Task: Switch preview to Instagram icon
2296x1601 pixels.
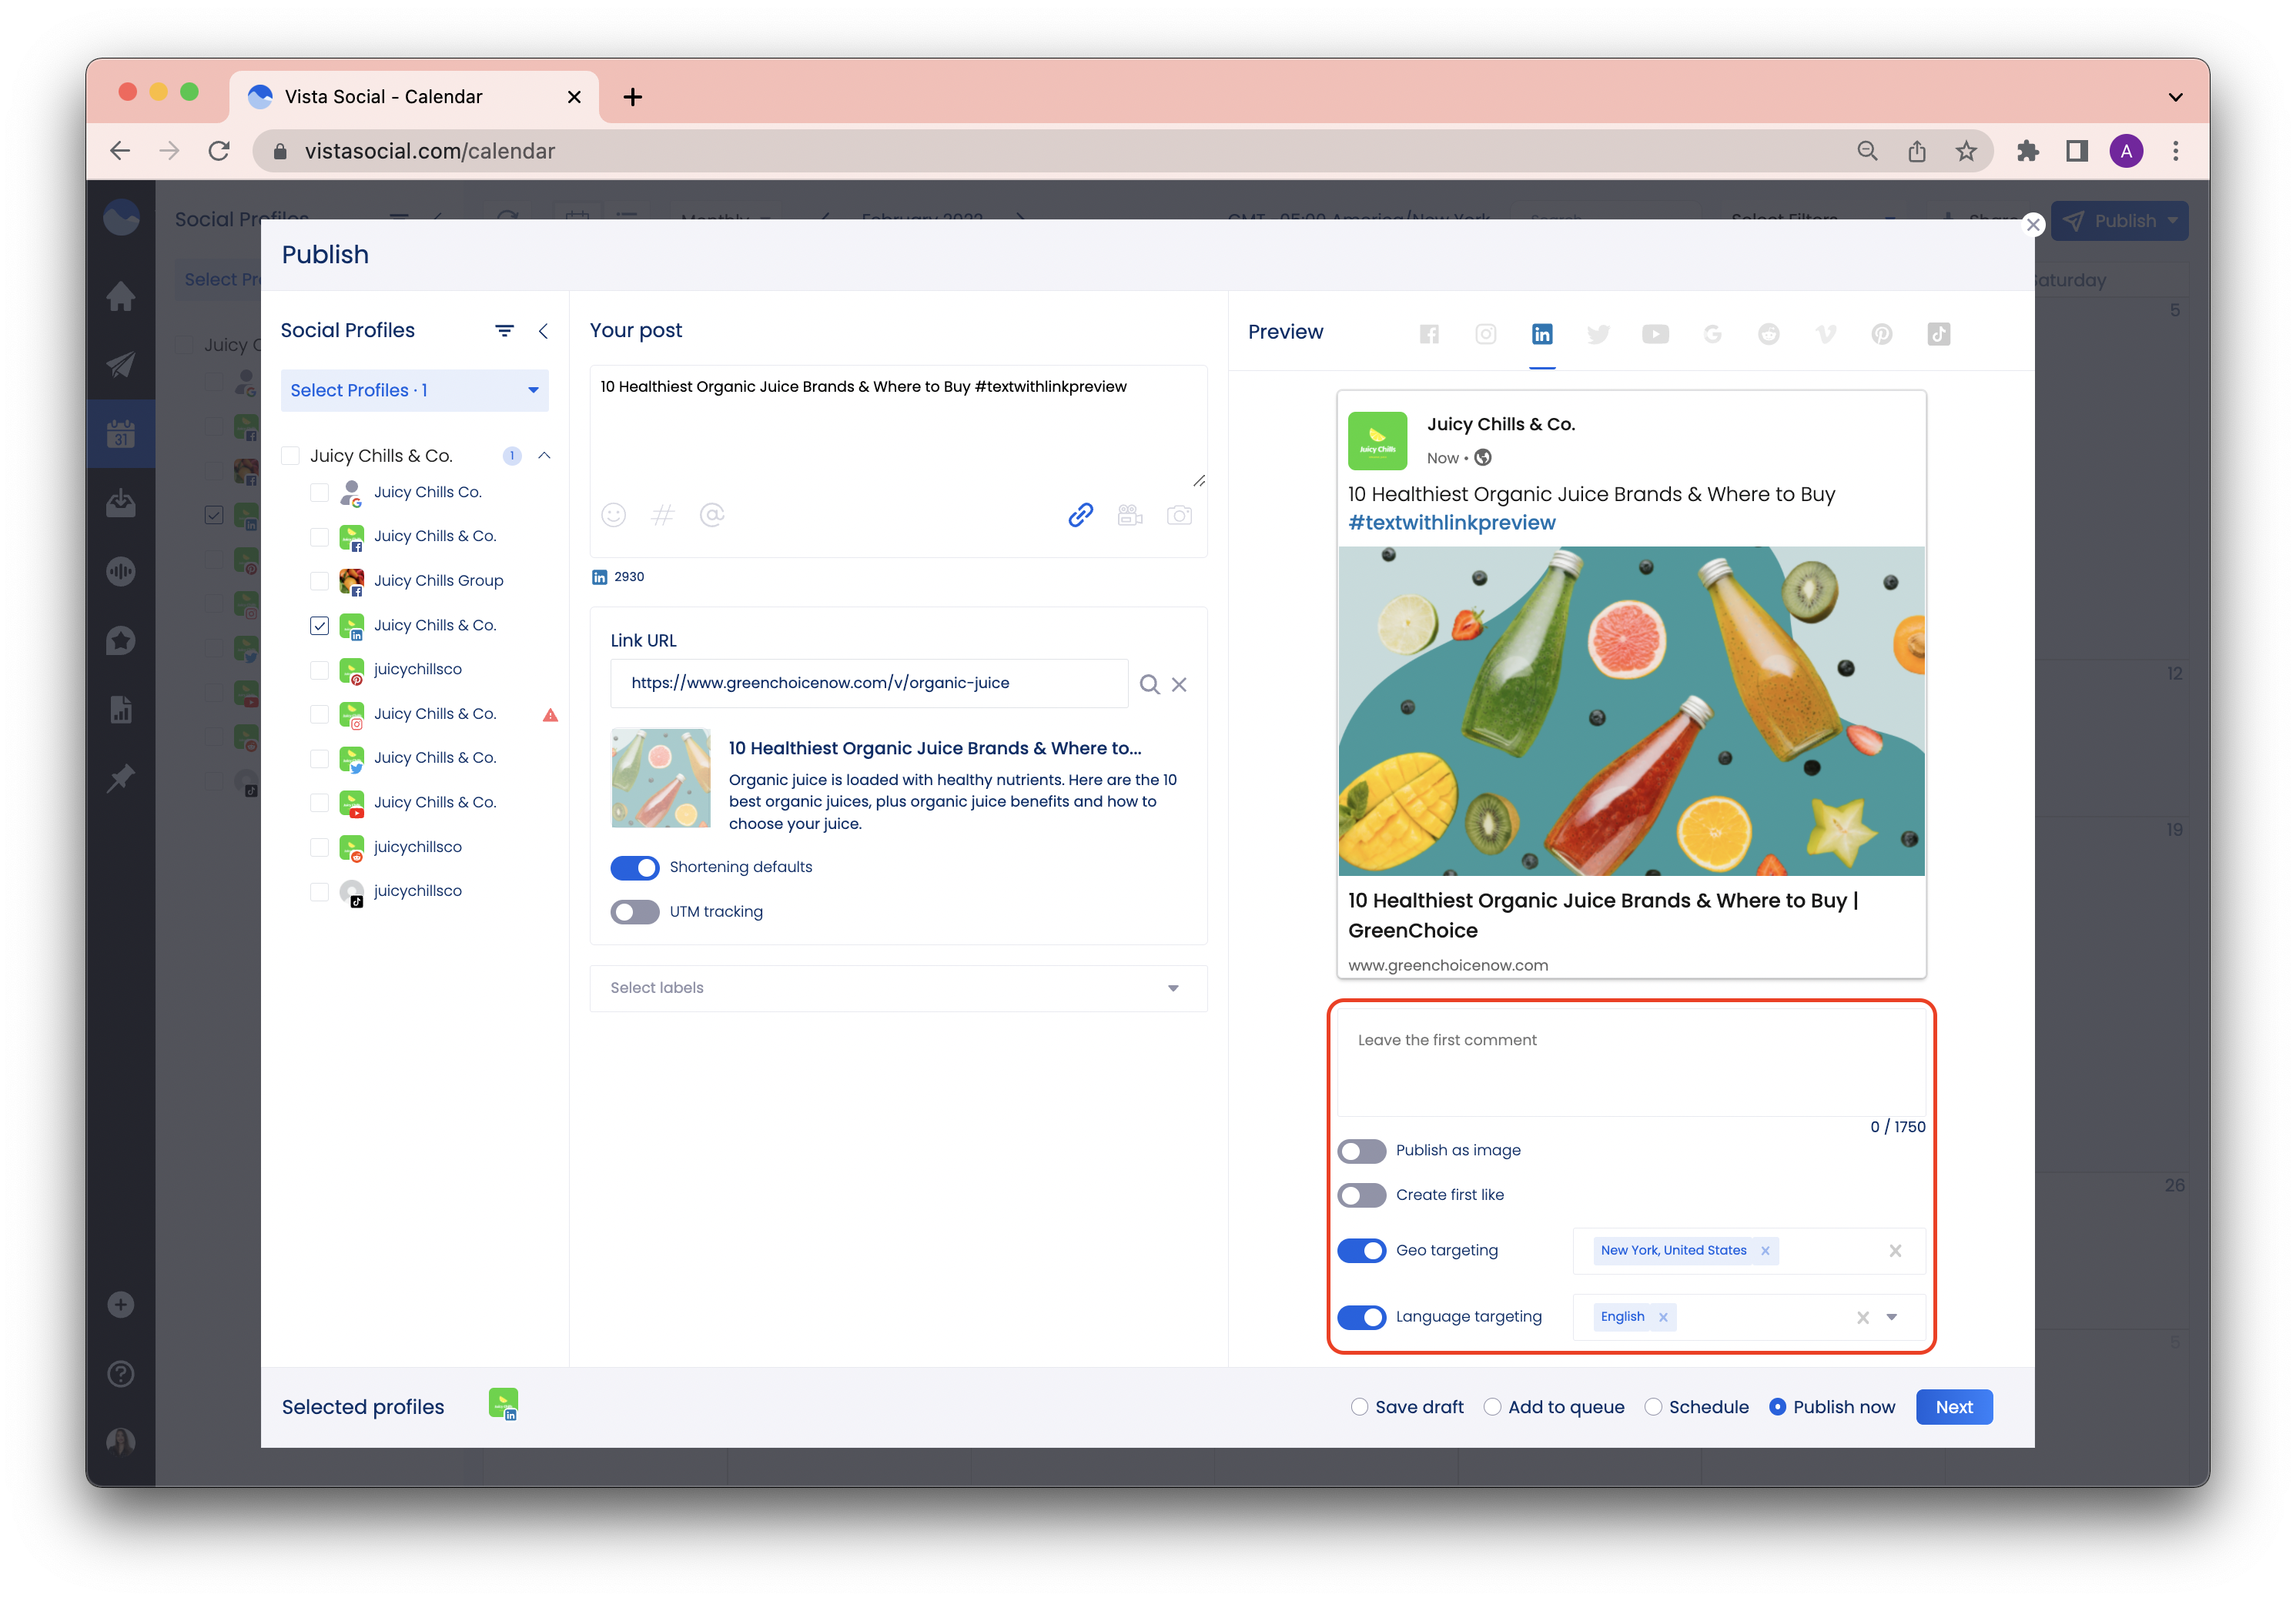Action: (x=1486, y=334)
